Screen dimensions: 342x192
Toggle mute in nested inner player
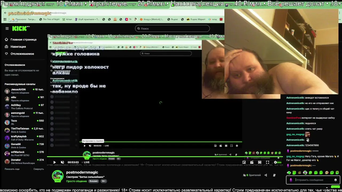(x=90, y=146)
